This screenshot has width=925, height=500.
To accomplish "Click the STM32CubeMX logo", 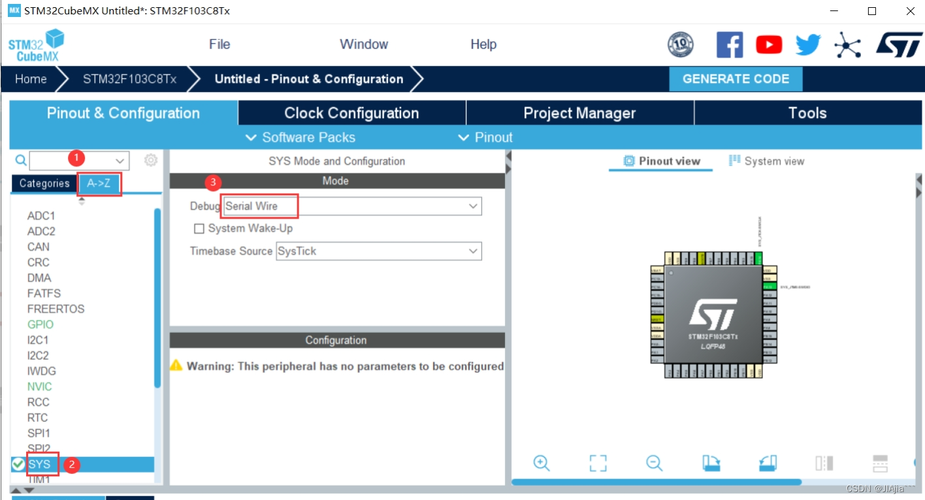I will pos(37,45).
